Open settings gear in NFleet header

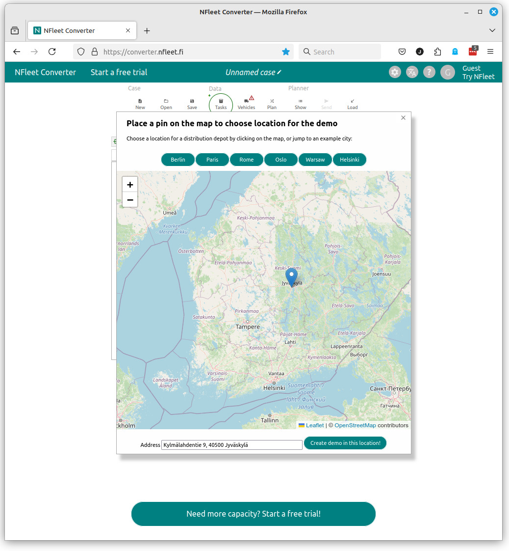tap(395, 72)
